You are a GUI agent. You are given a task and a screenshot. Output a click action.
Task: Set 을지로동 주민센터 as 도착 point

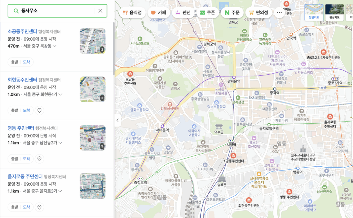tap(26, 207)
